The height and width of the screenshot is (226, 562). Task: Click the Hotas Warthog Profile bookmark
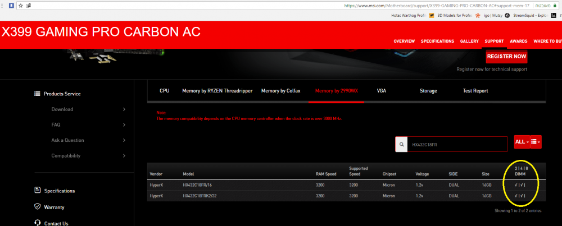(x=408, y=15)
